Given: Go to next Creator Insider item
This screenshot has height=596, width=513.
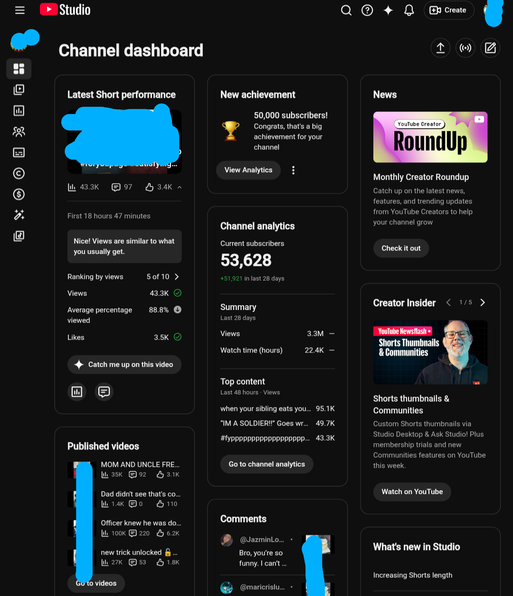Looking at the screenshot, I should [x=483, y=302].
